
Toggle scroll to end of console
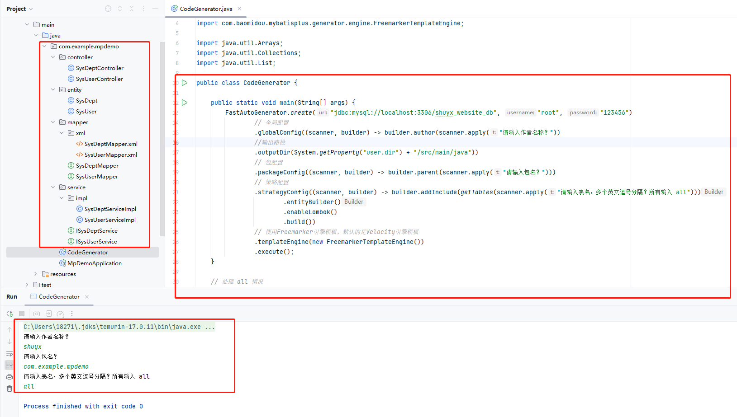tap(10, 365)
